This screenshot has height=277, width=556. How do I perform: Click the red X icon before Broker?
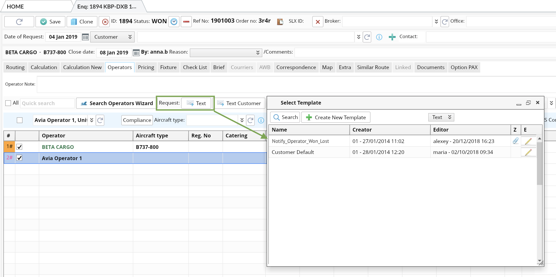tap(318, 22)
